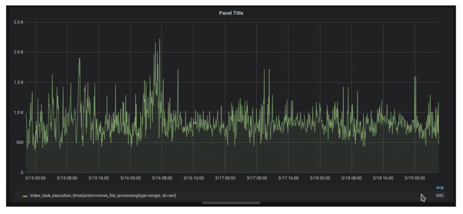This screenshot has height=214, width=463.
Task: Click the 1.5 K y-axis label
Action: (x=18, y=82)
